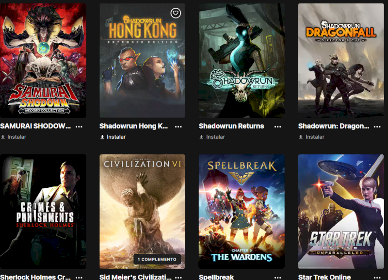This screenshot has height=280, width=388.
Task: Click the download icon under Shadowrun Hong Kong
Action: (102, 137)
